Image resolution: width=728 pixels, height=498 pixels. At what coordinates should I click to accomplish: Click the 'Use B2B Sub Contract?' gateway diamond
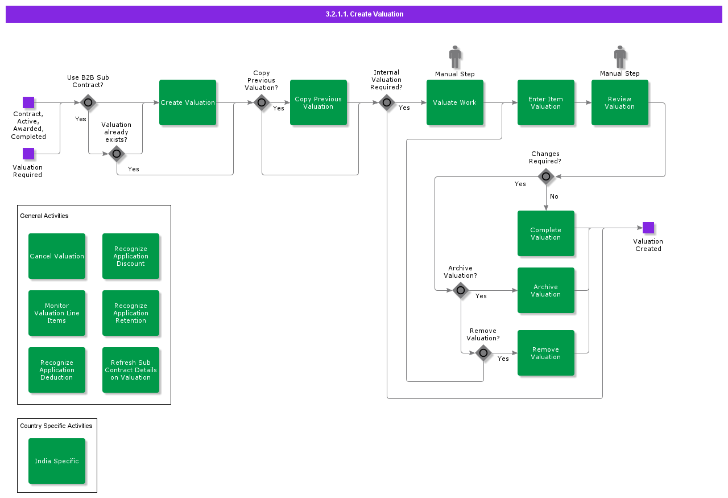(88, 102)
